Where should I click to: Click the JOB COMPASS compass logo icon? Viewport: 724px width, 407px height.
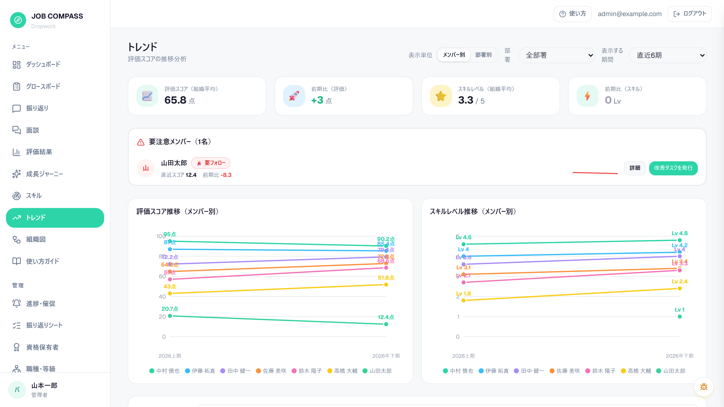click(18, 20)
